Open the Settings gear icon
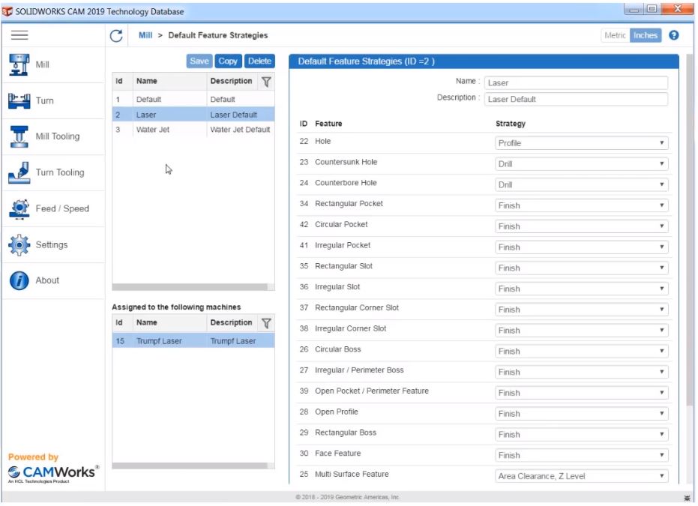Viewport: 698px width, 506px height. tap(19, 245)
